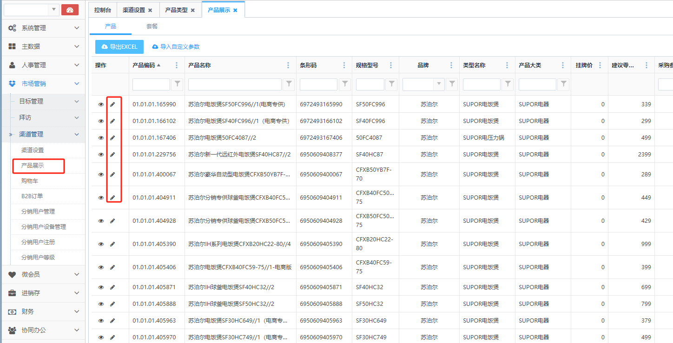Open column menu dots for 规格型号
This screenshot has width=673, height=343.
coord(391,65)
